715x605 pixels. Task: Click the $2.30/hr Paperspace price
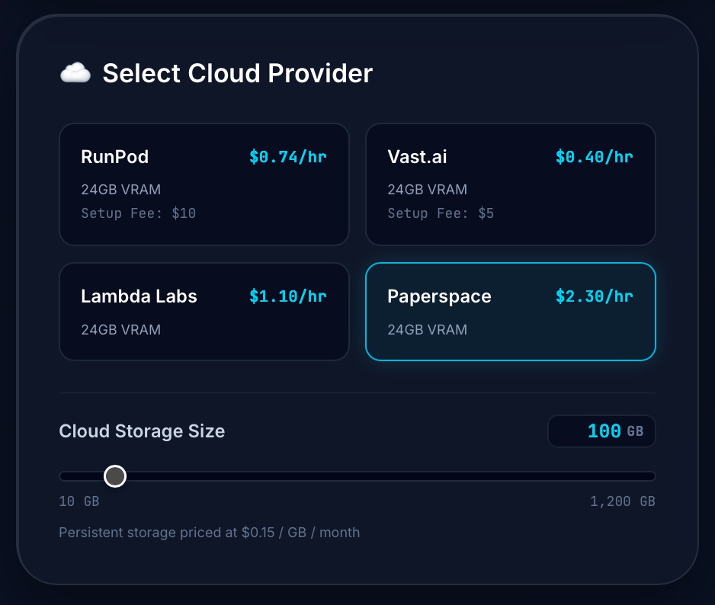coord(594,296)
